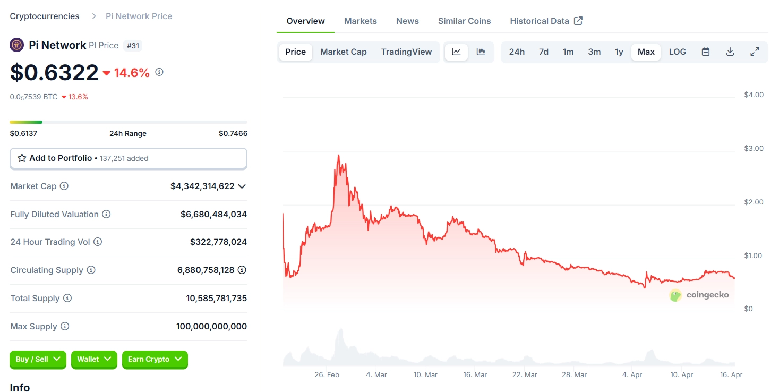Set chart range to 3m
The image size is (779, 392).
tap(594, 52)
